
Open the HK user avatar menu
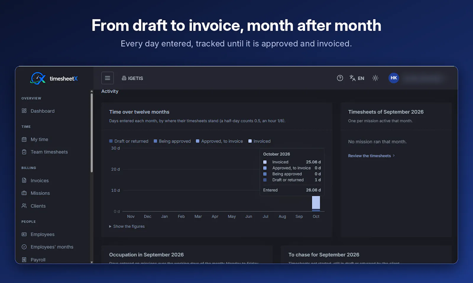tap(393, 78)
